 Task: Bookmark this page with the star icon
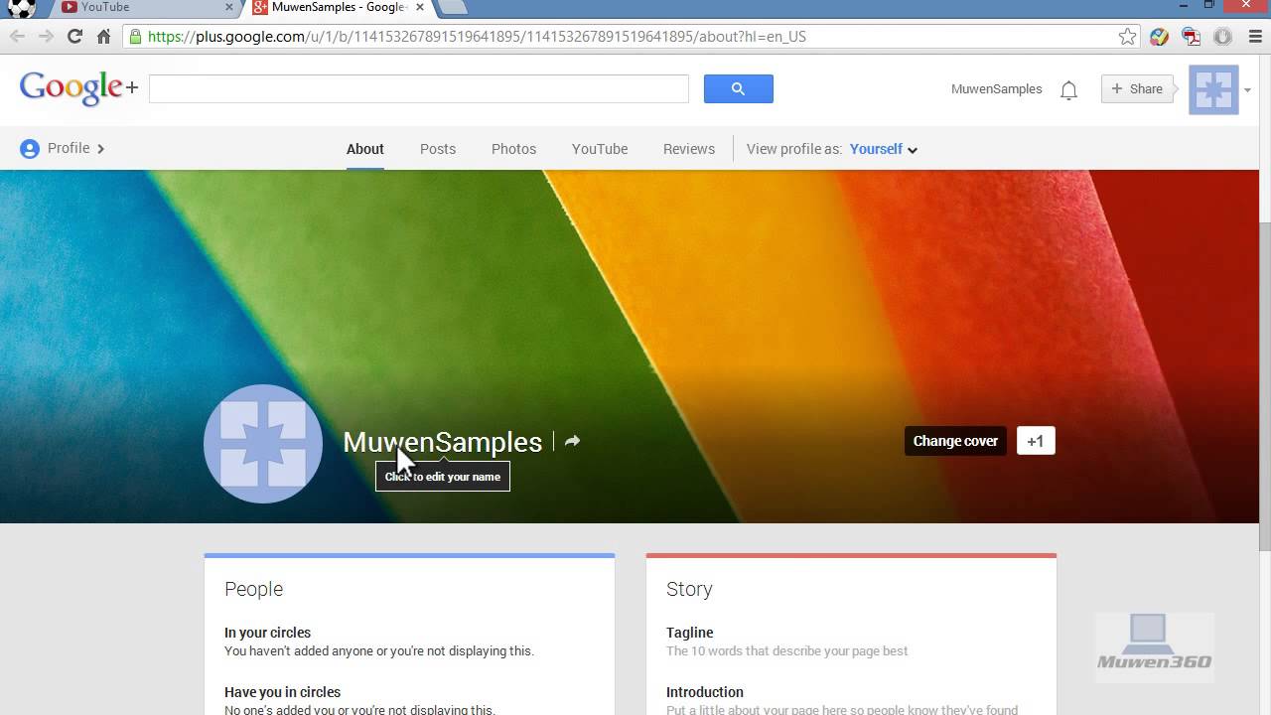(x=1127, y=37)
